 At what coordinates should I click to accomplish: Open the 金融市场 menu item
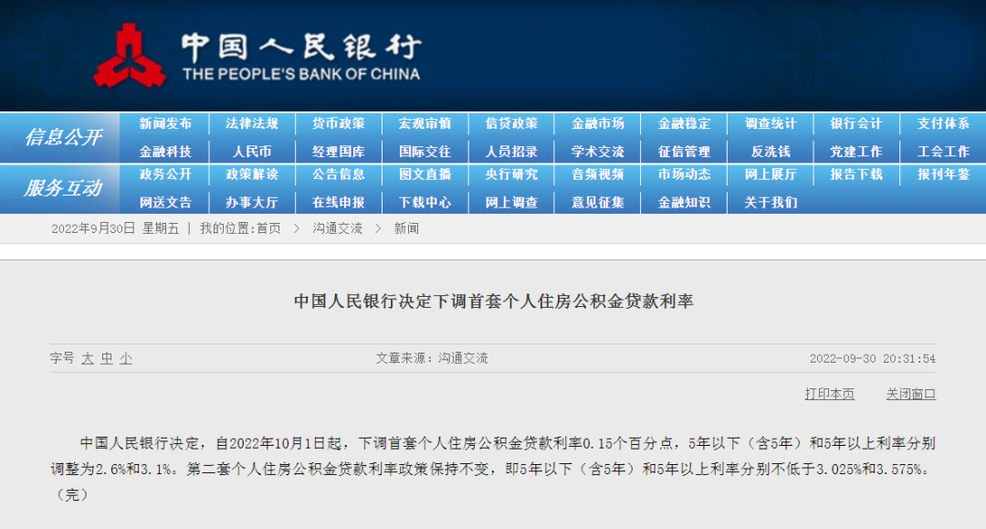[597, 123]
